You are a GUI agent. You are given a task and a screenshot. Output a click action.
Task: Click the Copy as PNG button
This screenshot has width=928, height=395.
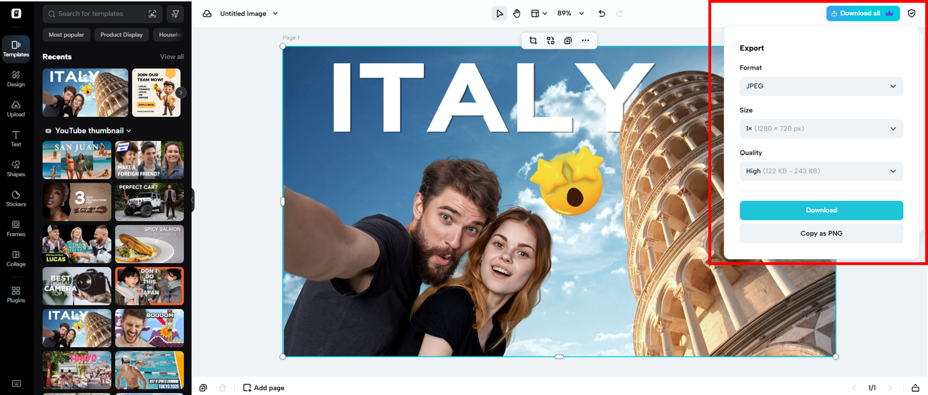tap(821, 234)
